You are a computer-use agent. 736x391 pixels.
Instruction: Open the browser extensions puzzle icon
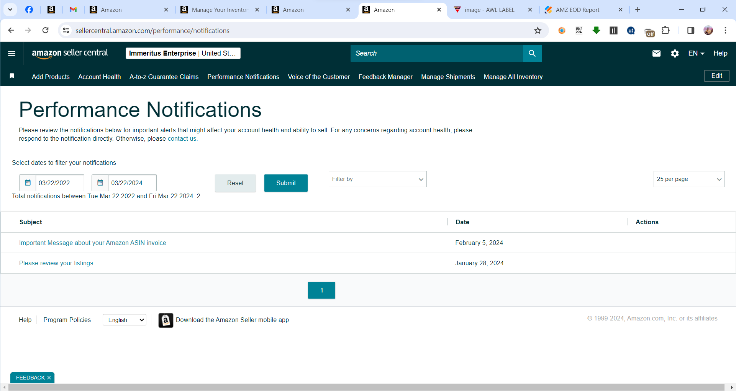pyautogui.click(x=666, y=30)
